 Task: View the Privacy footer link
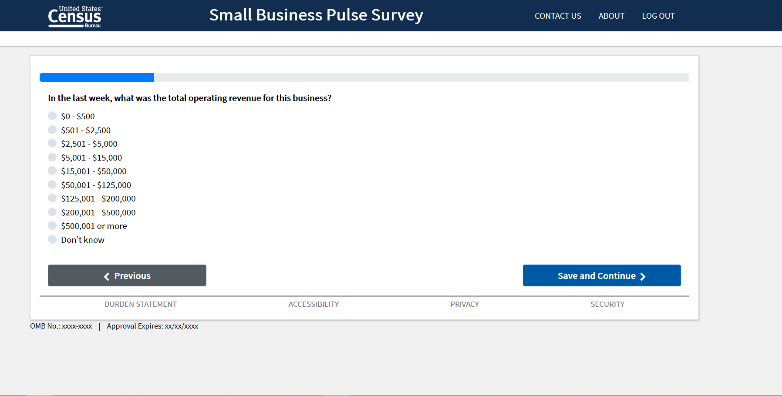pos(465,304)
